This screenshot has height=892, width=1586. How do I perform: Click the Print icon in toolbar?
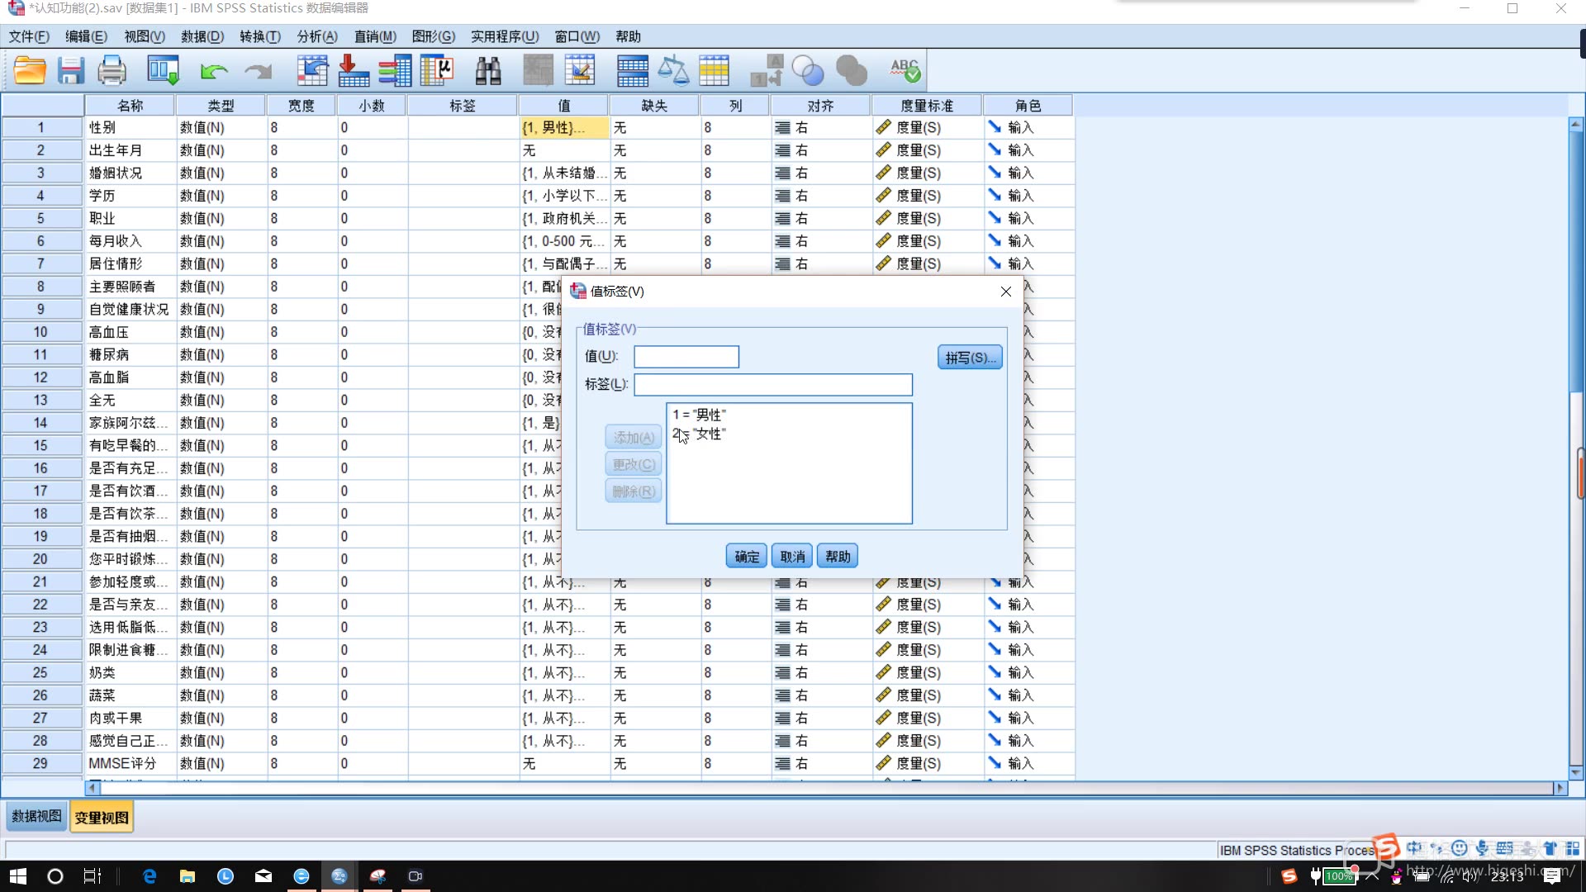[112, 71]
